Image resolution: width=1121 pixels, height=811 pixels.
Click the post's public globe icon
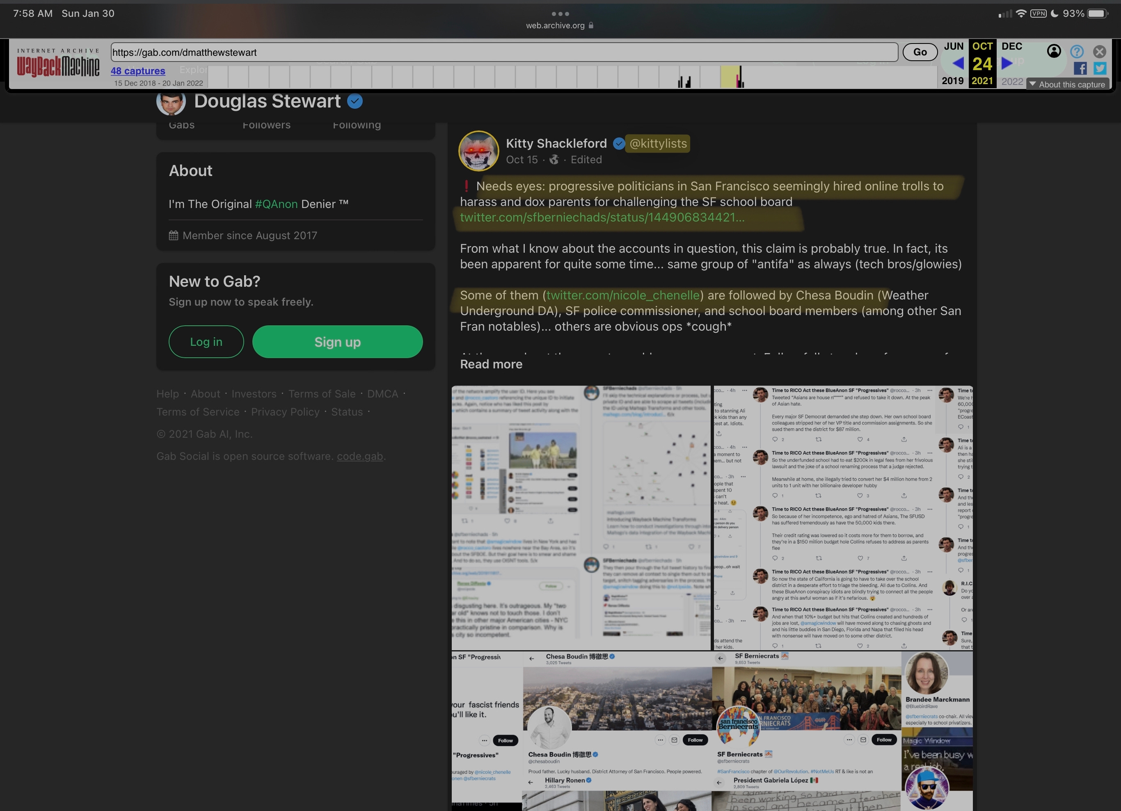554,160
